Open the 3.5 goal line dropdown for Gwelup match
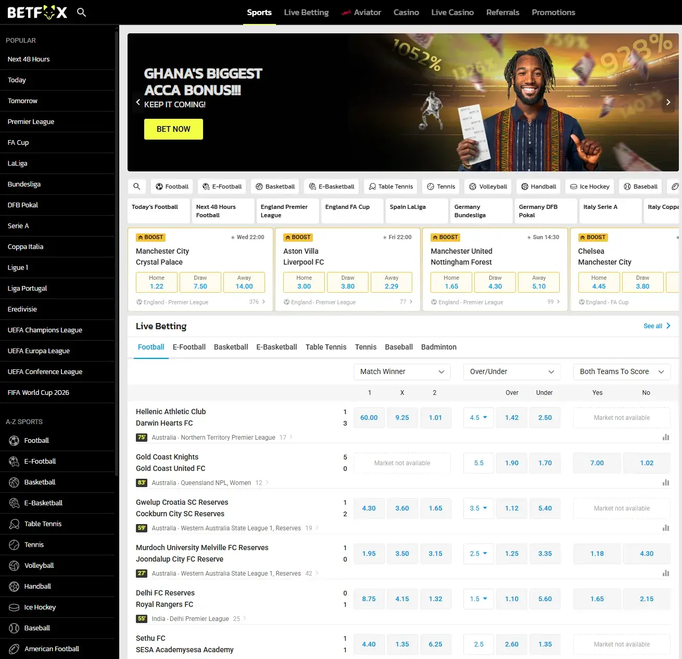682x659 pixels. pos(478,508)
